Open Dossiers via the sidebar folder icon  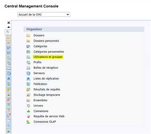[9, 37]
